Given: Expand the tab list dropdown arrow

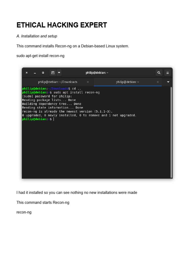Looking at the screenshot, I should [168, 82].
